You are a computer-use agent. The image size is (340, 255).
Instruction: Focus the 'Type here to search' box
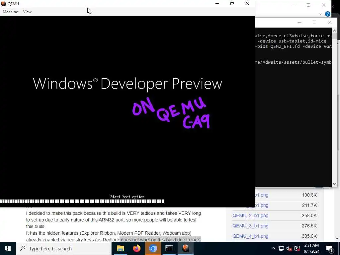(x=64, y=248)
